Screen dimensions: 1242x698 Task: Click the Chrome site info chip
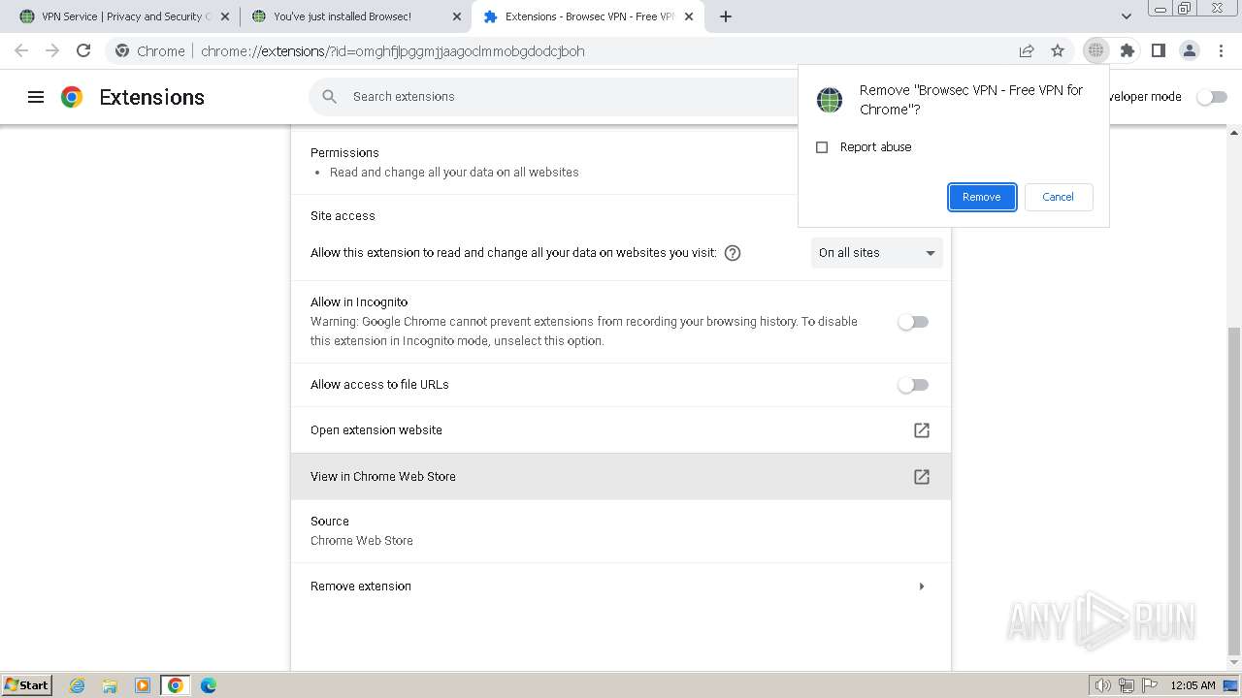(x=149, y=51)
